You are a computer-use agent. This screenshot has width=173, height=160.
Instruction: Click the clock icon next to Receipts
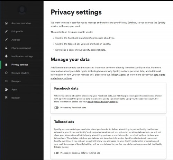pyautogui.click(x=6, y=81)
